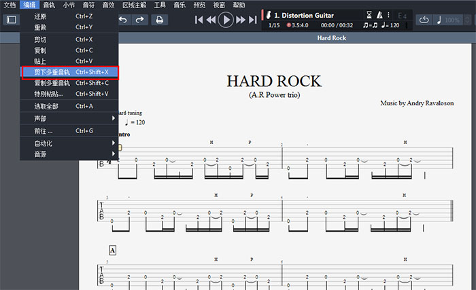Click the Hard Rock document tab
The height and width of the screenshot is (290, 476).
coord(331,38)
